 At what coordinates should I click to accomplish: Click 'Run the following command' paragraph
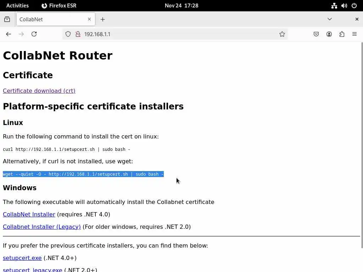point(81,136)
